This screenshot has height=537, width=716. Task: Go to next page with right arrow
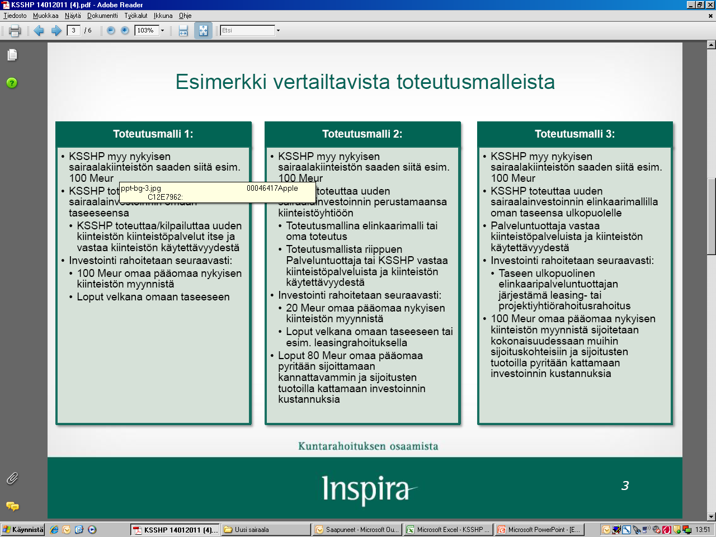tap(56, 31)
